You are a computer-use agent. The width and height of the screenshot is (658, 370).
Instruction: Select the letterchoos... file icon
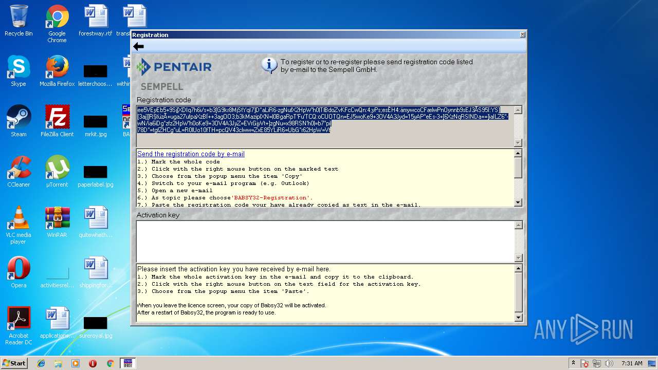96,75
